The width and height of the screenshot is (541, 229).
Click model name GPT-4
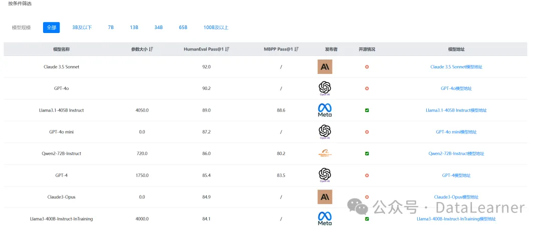(62, 175)
